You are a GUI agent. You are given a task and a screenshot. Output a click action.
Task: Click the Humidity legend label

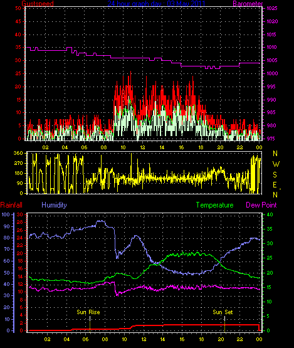[x=54, y=205]
